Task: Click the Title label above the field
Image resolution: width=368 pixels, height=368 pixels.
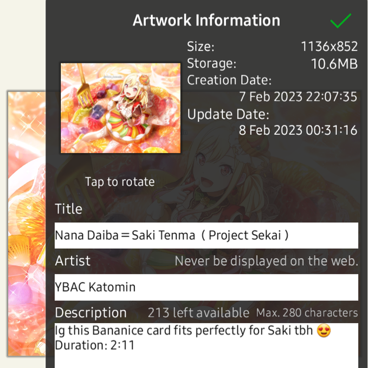Action: point(68,209)
